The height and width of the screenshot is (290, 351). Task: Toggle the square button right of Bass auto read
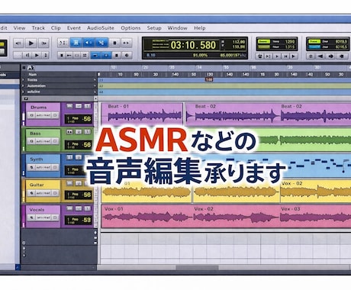pos(55,141)
